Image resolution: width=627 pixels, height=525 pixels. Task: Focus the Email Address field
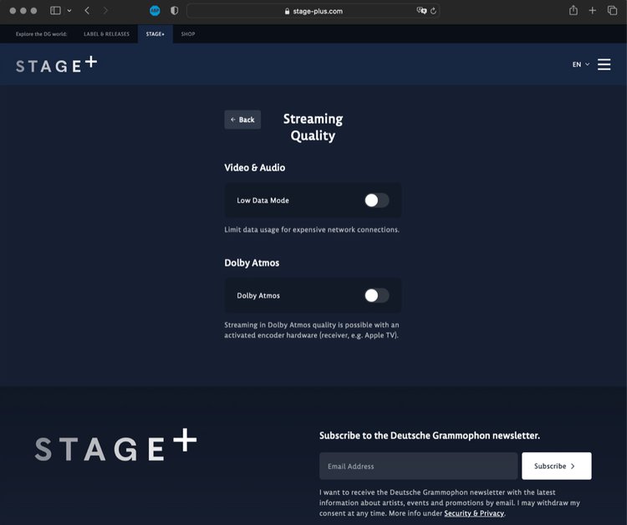pos(418,466)
